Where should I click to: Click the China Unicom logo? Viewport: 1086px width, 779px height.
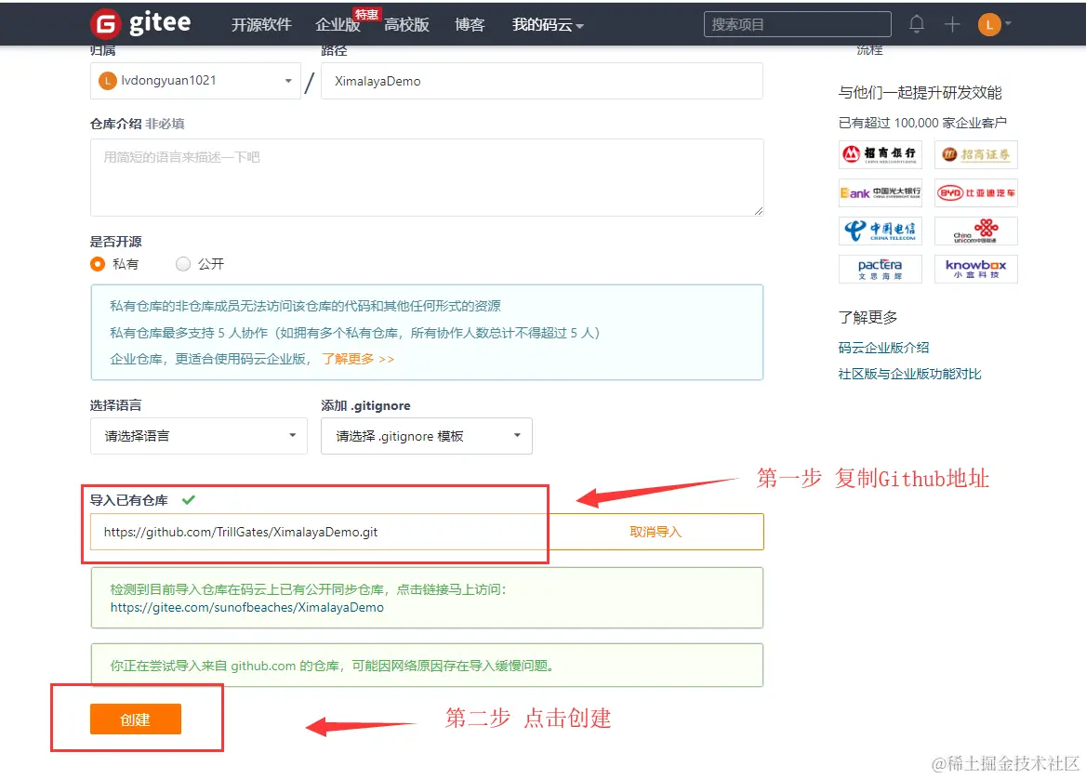coord(976,231)
